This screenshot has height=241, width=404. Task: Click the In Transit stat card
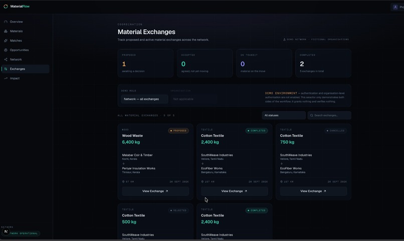[264, 63]
